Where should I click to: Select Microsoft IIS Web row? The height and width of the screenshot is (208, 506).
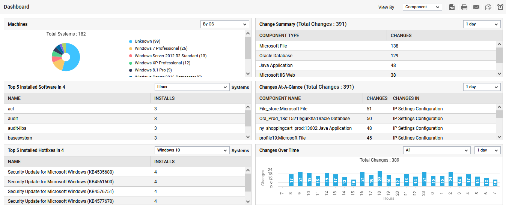pyautogui.click(x=376, y=74)
